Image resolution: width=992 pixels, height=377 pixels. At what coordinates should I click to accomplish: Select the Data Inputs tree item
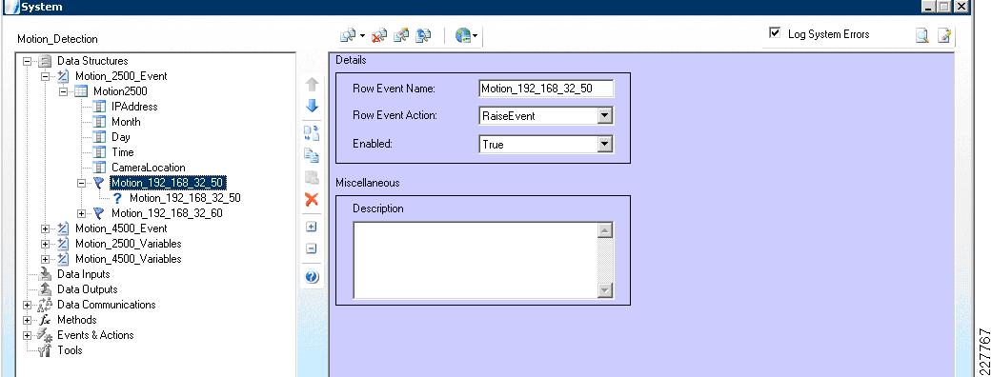pos(84,274)
